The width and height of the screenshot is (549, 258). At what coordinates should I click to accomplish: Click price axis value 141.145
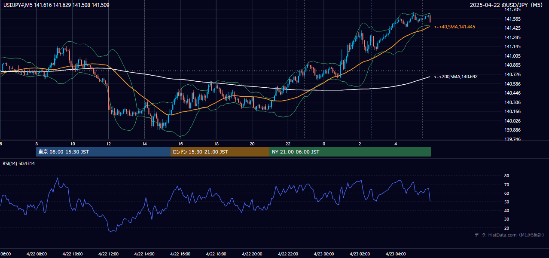coord(512,46)
